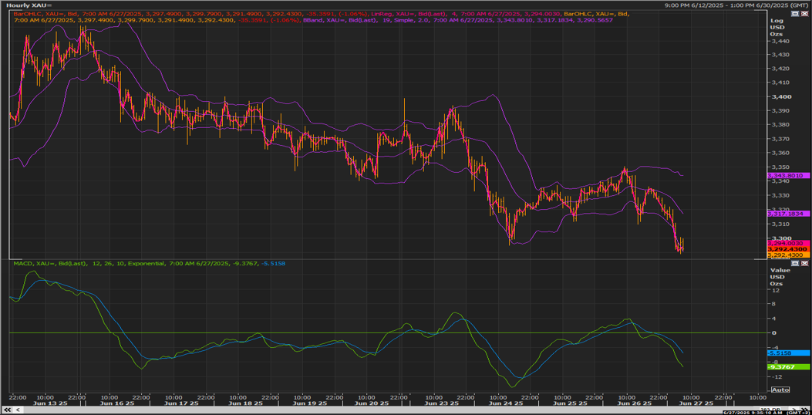Step chart back with single-left arrow
The height and width of the screenshot is (415, 812).
tap(19, 410)
